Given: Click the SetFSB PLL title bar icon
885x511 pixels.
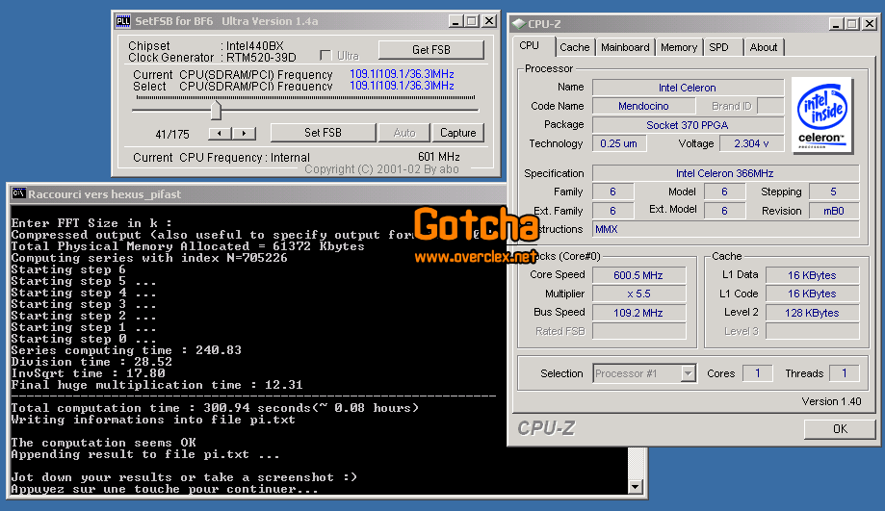Looking at the screenshot, I should (123, 21).
